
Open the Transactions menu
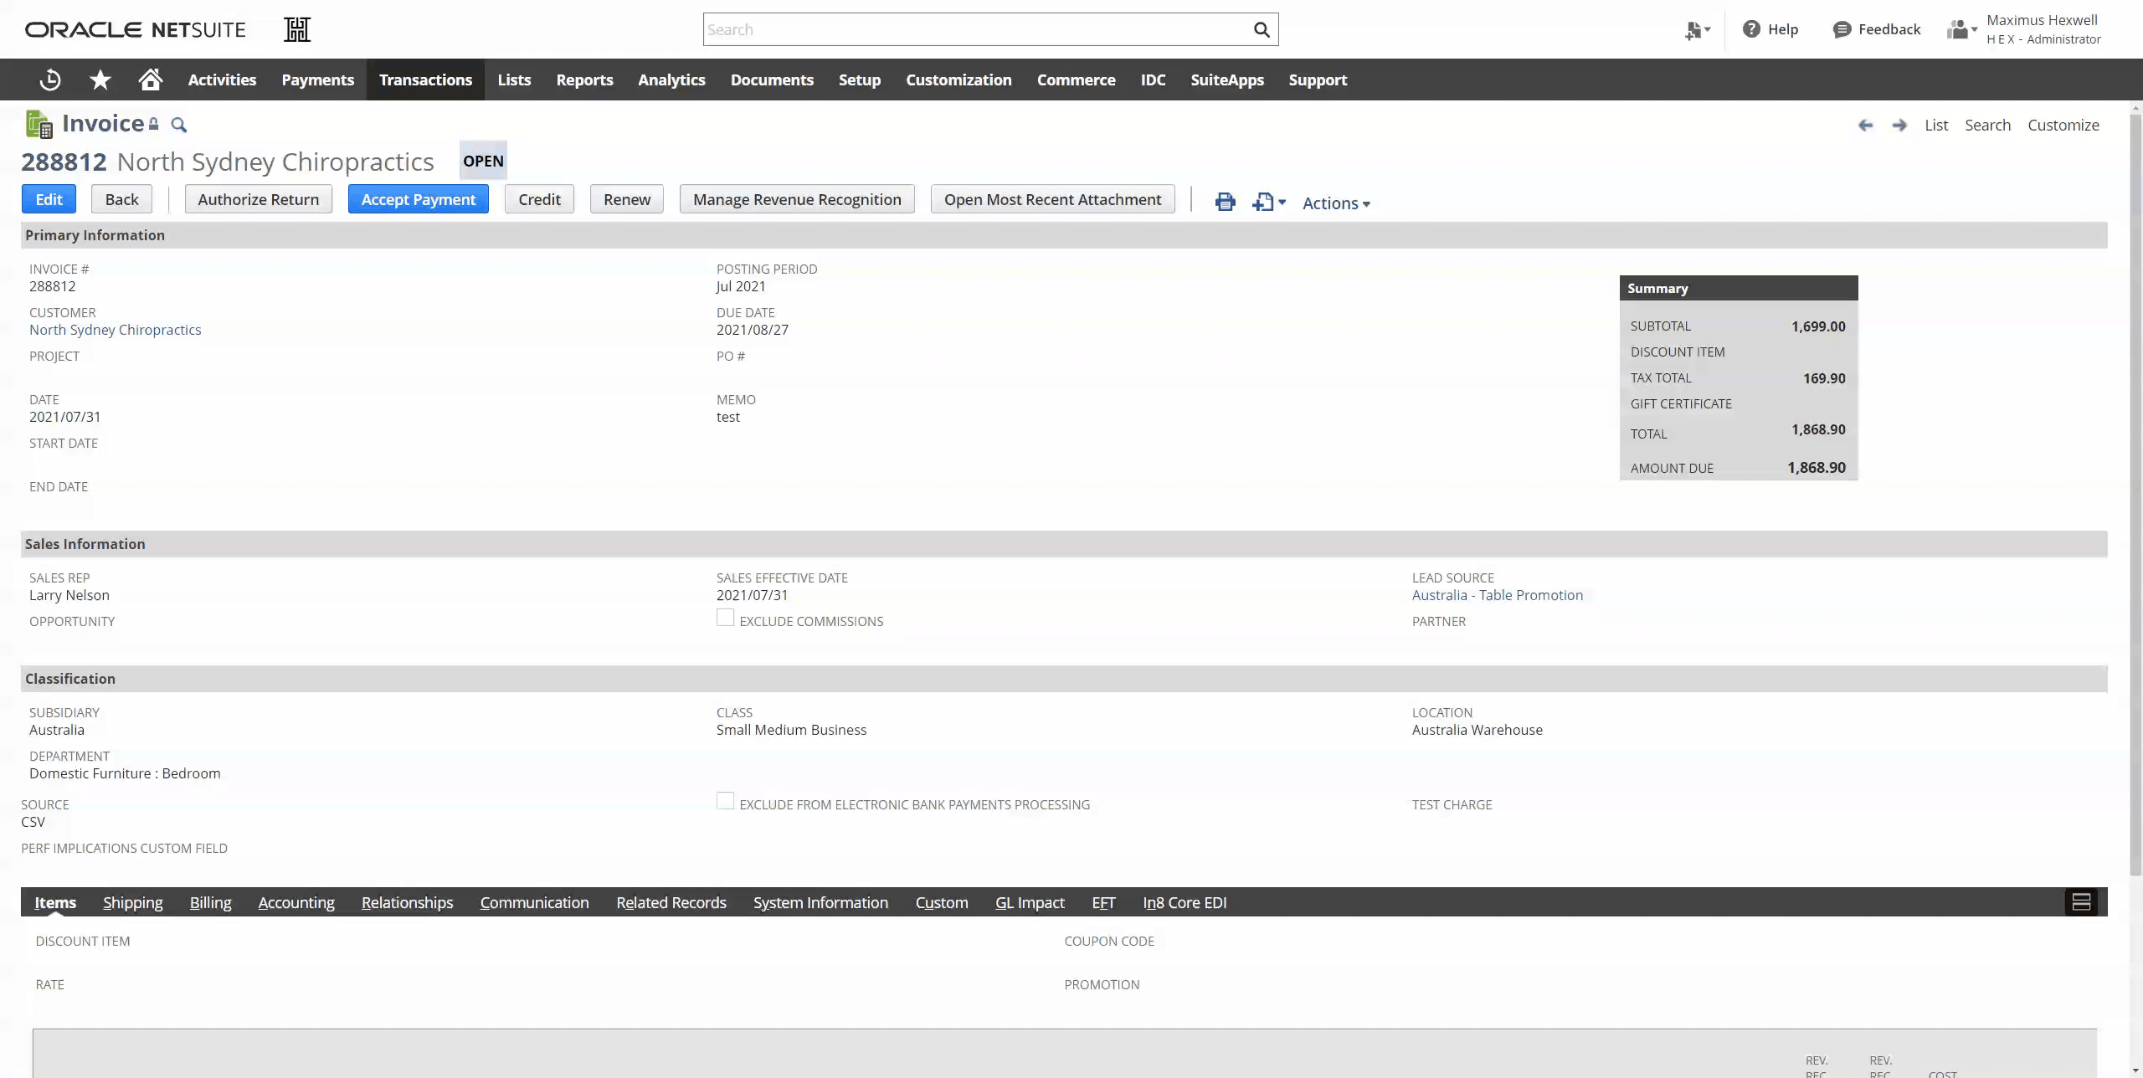(425, 80)
